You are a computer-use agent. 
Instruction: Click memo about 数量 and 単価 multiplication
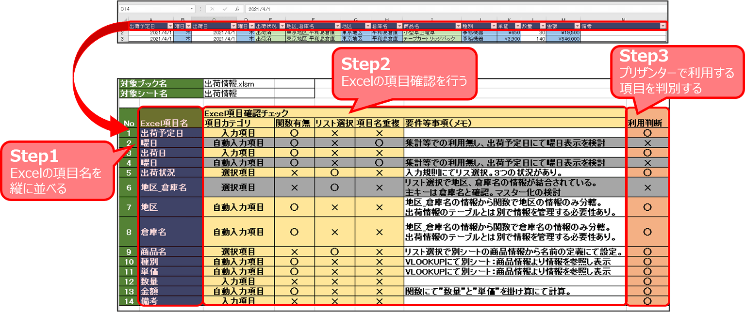[x=514, y=291]
